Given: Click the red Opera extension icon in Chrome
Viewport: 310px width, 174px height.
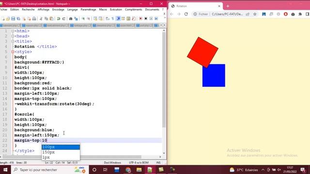Looking at the screenshot, I should pos(285,14).
